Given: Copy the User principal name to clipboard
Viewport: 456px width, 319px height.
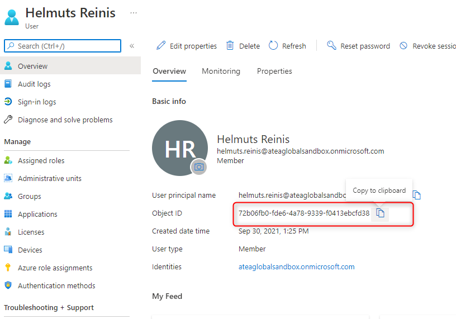Looking at the screenshot, I should pyautogui.click(x=417, y=195).
